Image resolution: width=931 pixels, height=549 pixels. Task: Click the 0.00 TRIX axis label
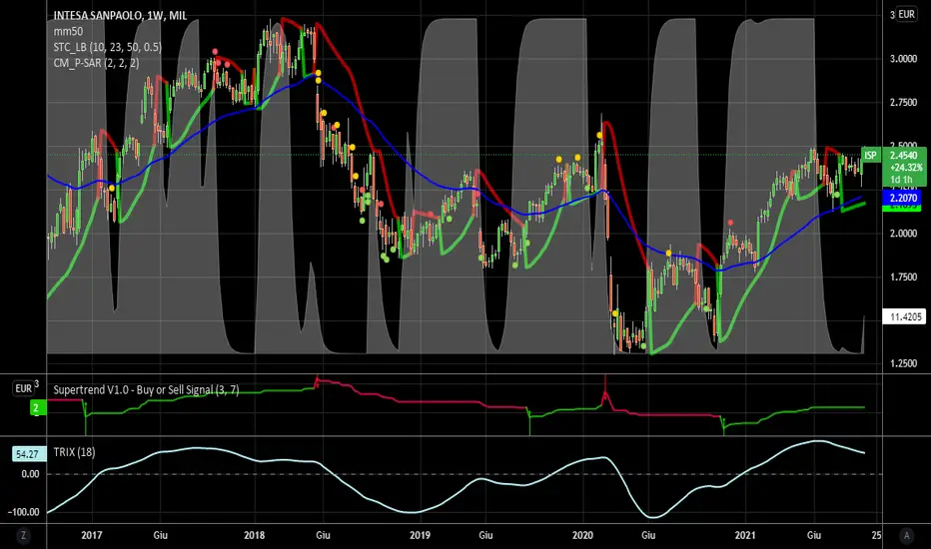tap(30, 474)
